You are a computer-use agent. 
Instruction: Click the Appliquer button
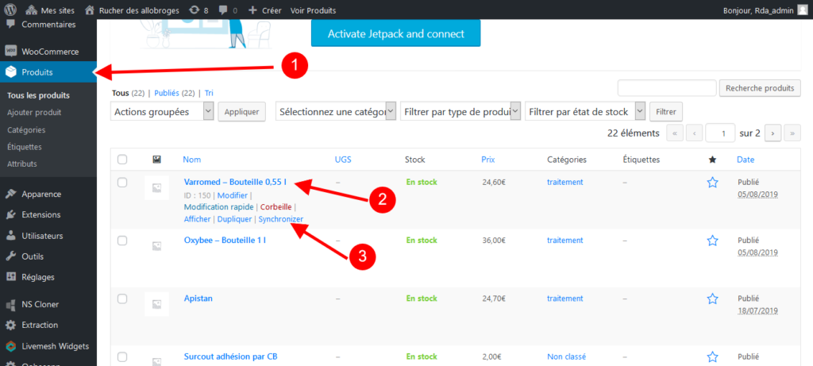241,112
